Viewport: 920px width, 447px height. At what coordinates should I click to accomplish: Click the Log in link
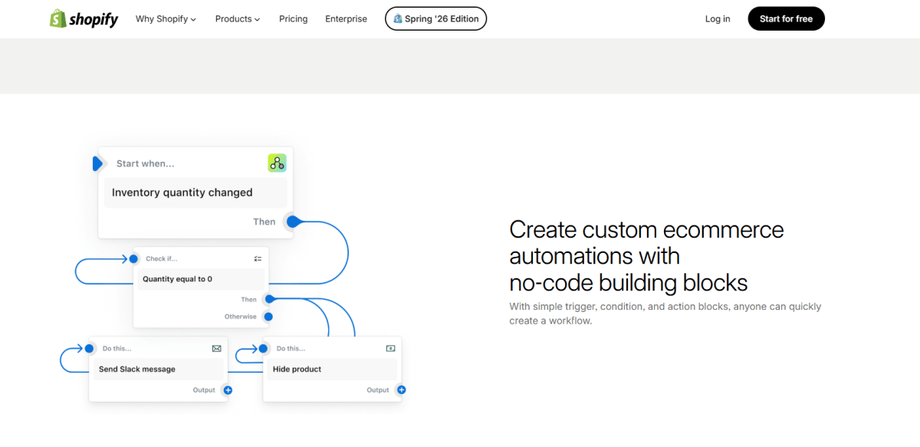click(718, 19)
